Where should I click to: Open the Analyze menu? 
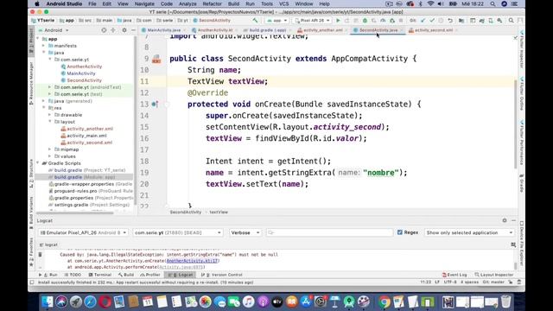[x=188, y=3]
